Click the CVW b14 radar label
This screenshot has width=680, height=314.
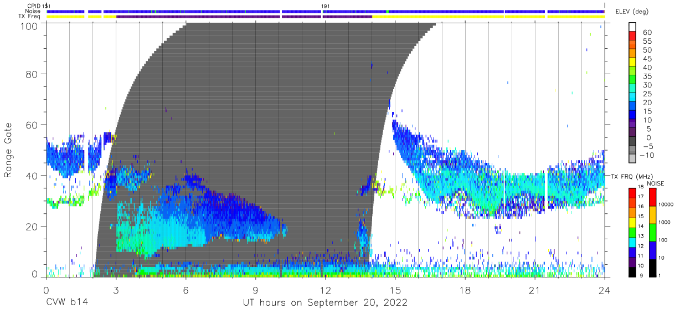(66, 303)
